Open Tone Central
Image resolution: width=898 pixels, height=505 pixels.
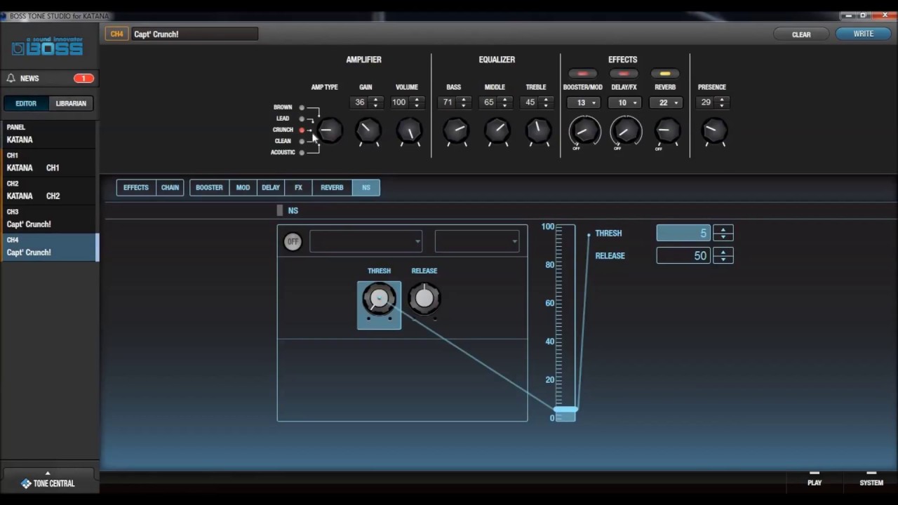(x=48, y=483)
